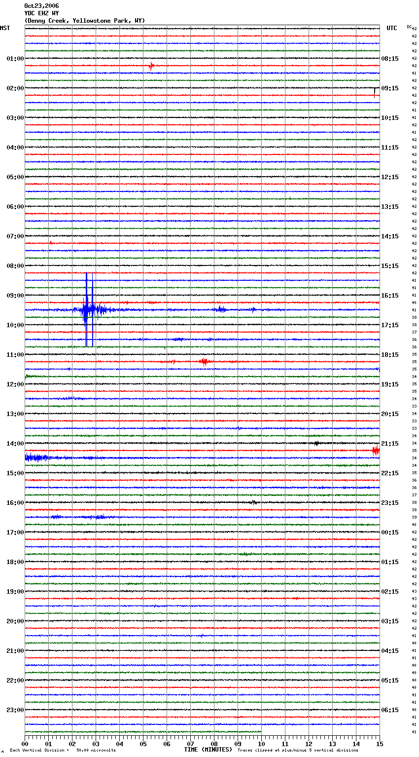
Task: Click the small red burst after 01:00
Action: 151,66
